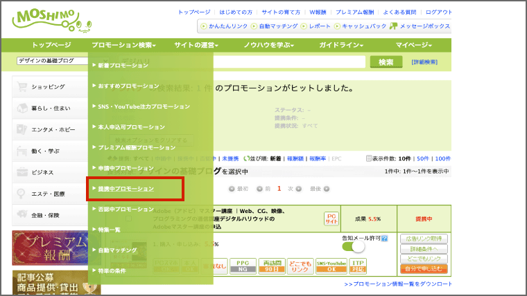
Task: Click the PPC NG badge
Action: pos(243,266)
